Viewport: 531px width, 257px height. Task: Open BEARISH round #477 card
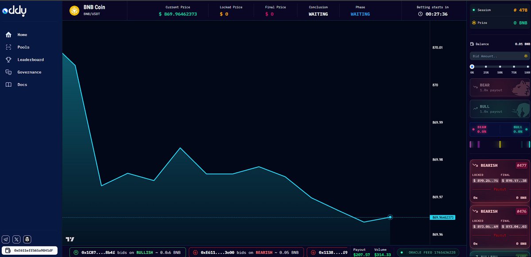pos(500,181)
